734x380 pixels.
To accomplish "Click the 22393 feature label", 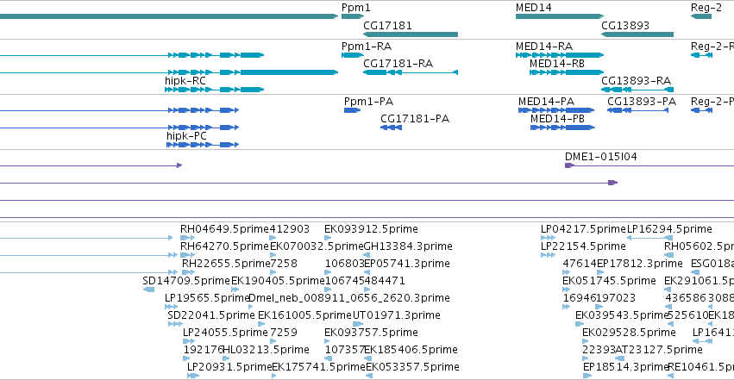I will coord(599,350).
